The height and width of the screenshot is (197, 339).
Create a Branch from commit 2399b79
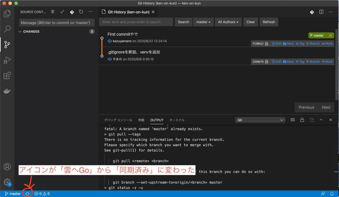(313, 62)
